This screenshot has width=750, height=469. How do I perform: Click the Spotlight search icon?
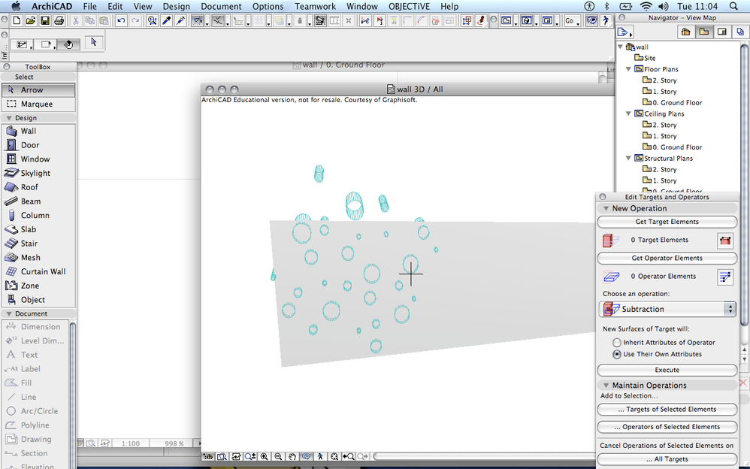click(x=733, y=6)
